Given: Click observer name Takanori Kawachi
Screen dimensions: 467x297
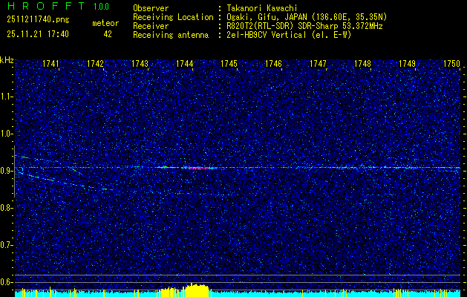Looking at the screenshot, I should pos(261,8).
